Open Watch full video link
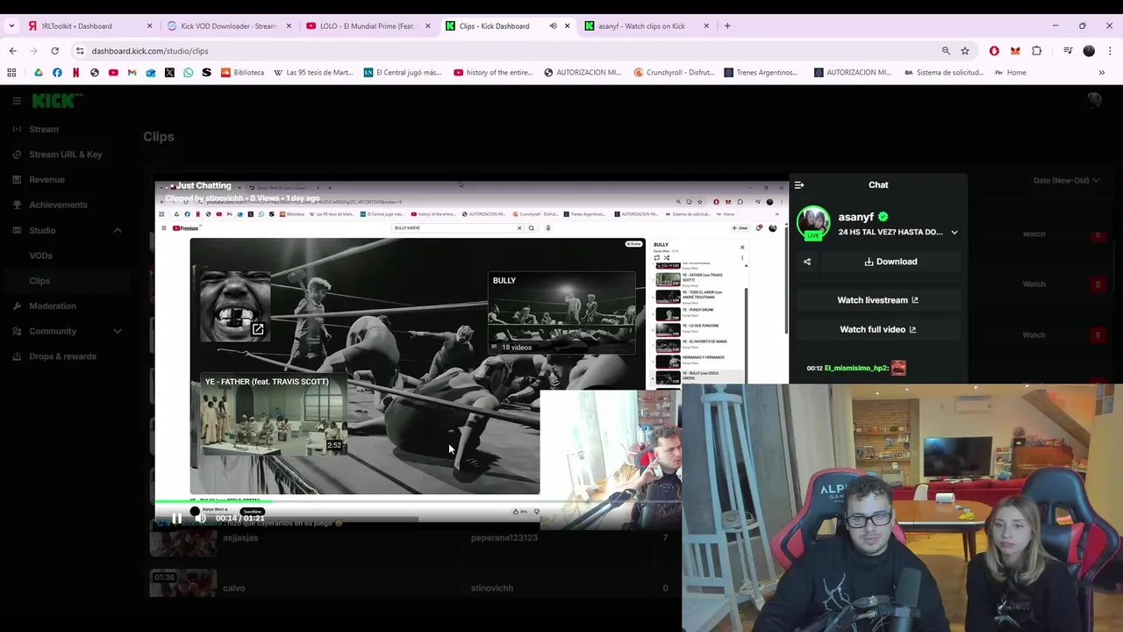 click(877, 329)
